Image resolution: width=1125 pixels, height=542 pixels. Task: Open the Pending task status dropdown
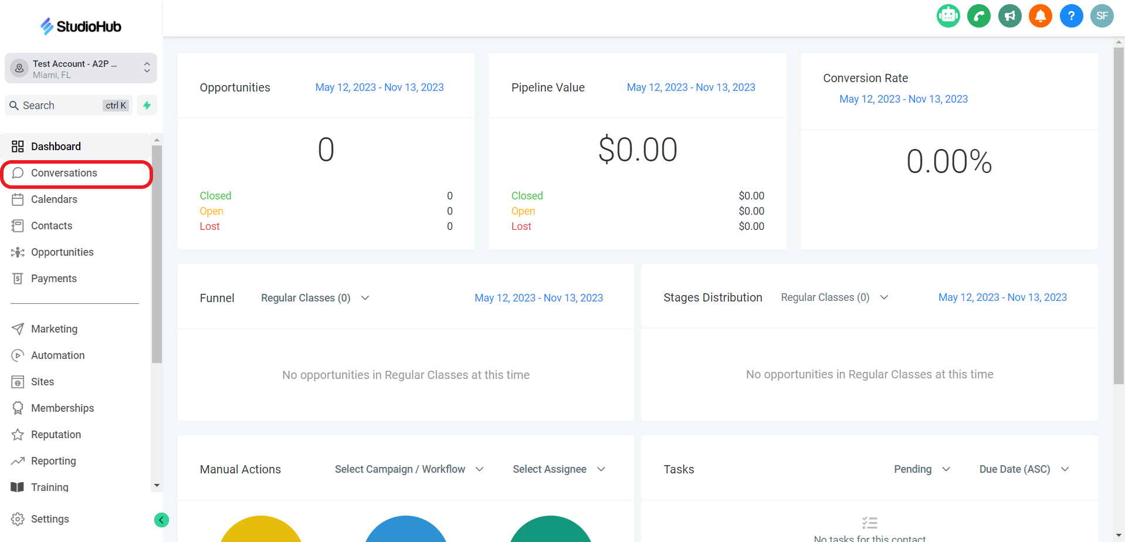pyautogui.click(x=921, y=469)
